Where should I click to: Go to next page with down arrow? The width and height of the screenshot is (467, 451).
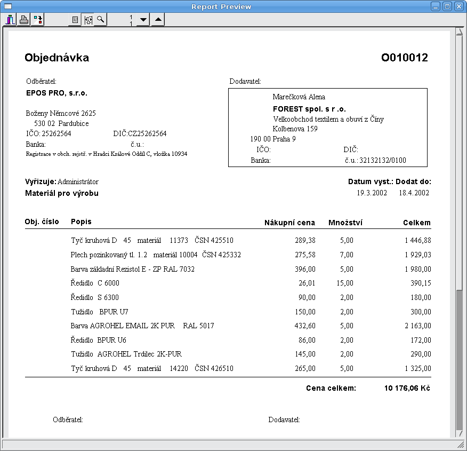click(143, 20)
